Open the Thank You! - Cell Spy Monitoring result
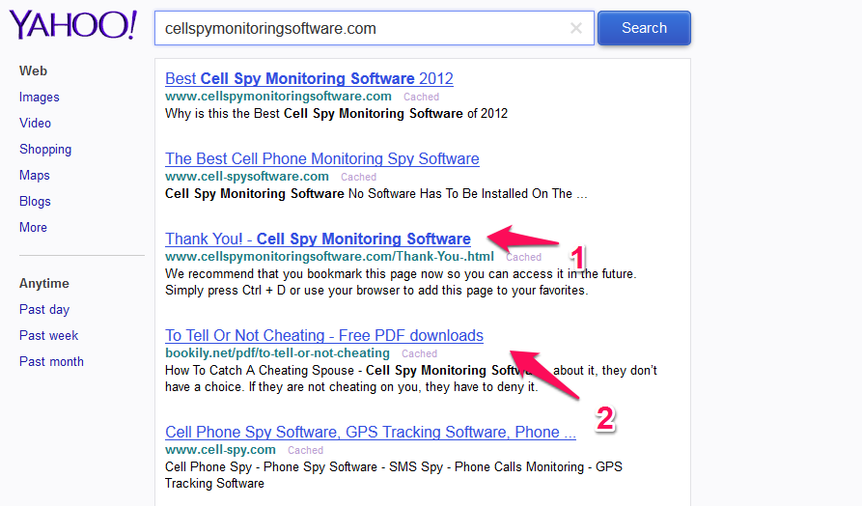Viewport: 862px width, 506px height. pyautogui.click(x=318, y=239)
